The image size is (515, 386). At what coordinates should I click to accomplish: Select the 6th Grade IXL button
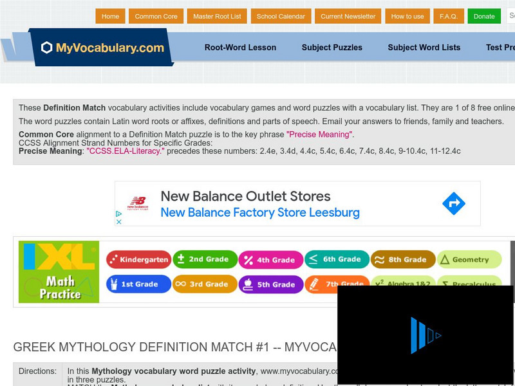[337, 259]
